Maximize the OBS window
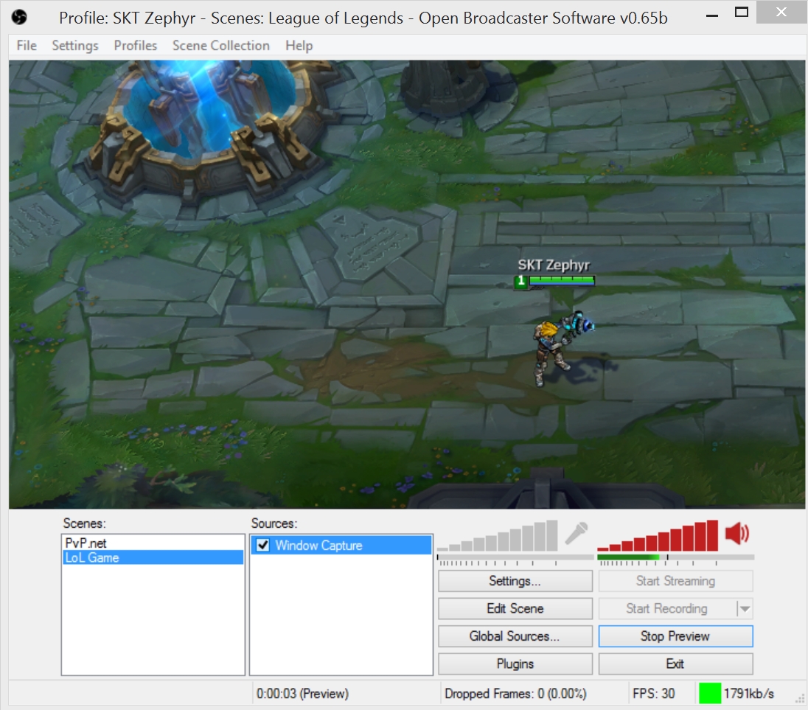The width and height of the screenshot is (808, 710). [742, 12]
